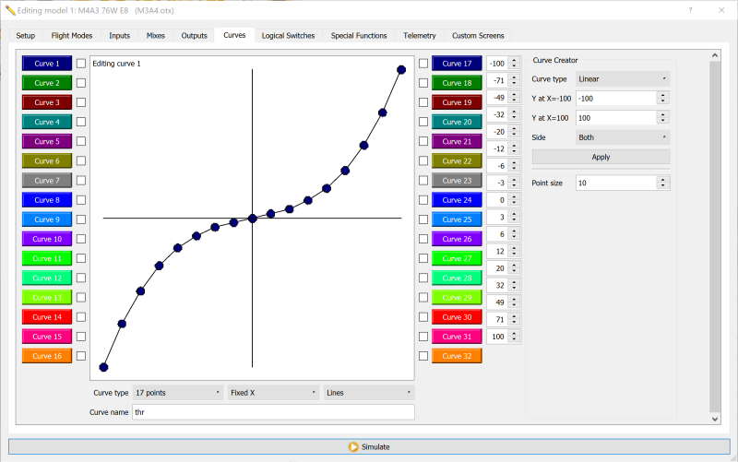Adjust the Y at X=-100 spinner arrows

pyautogui.click(x=662, y=99)
